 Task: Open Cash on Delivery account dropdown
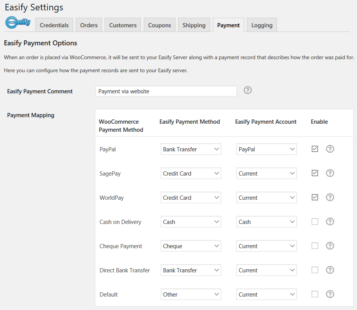click(x=266, y=222)
